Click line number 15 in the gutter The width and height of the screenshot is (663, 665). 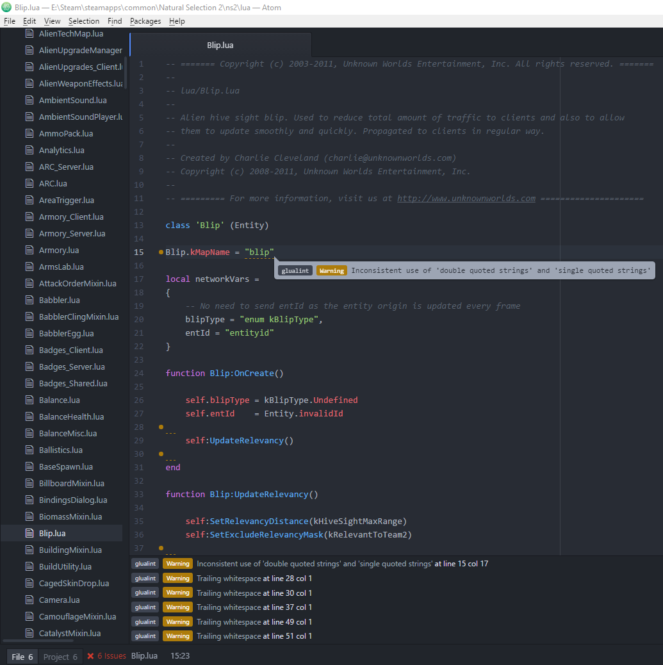[x=139, y=252]
